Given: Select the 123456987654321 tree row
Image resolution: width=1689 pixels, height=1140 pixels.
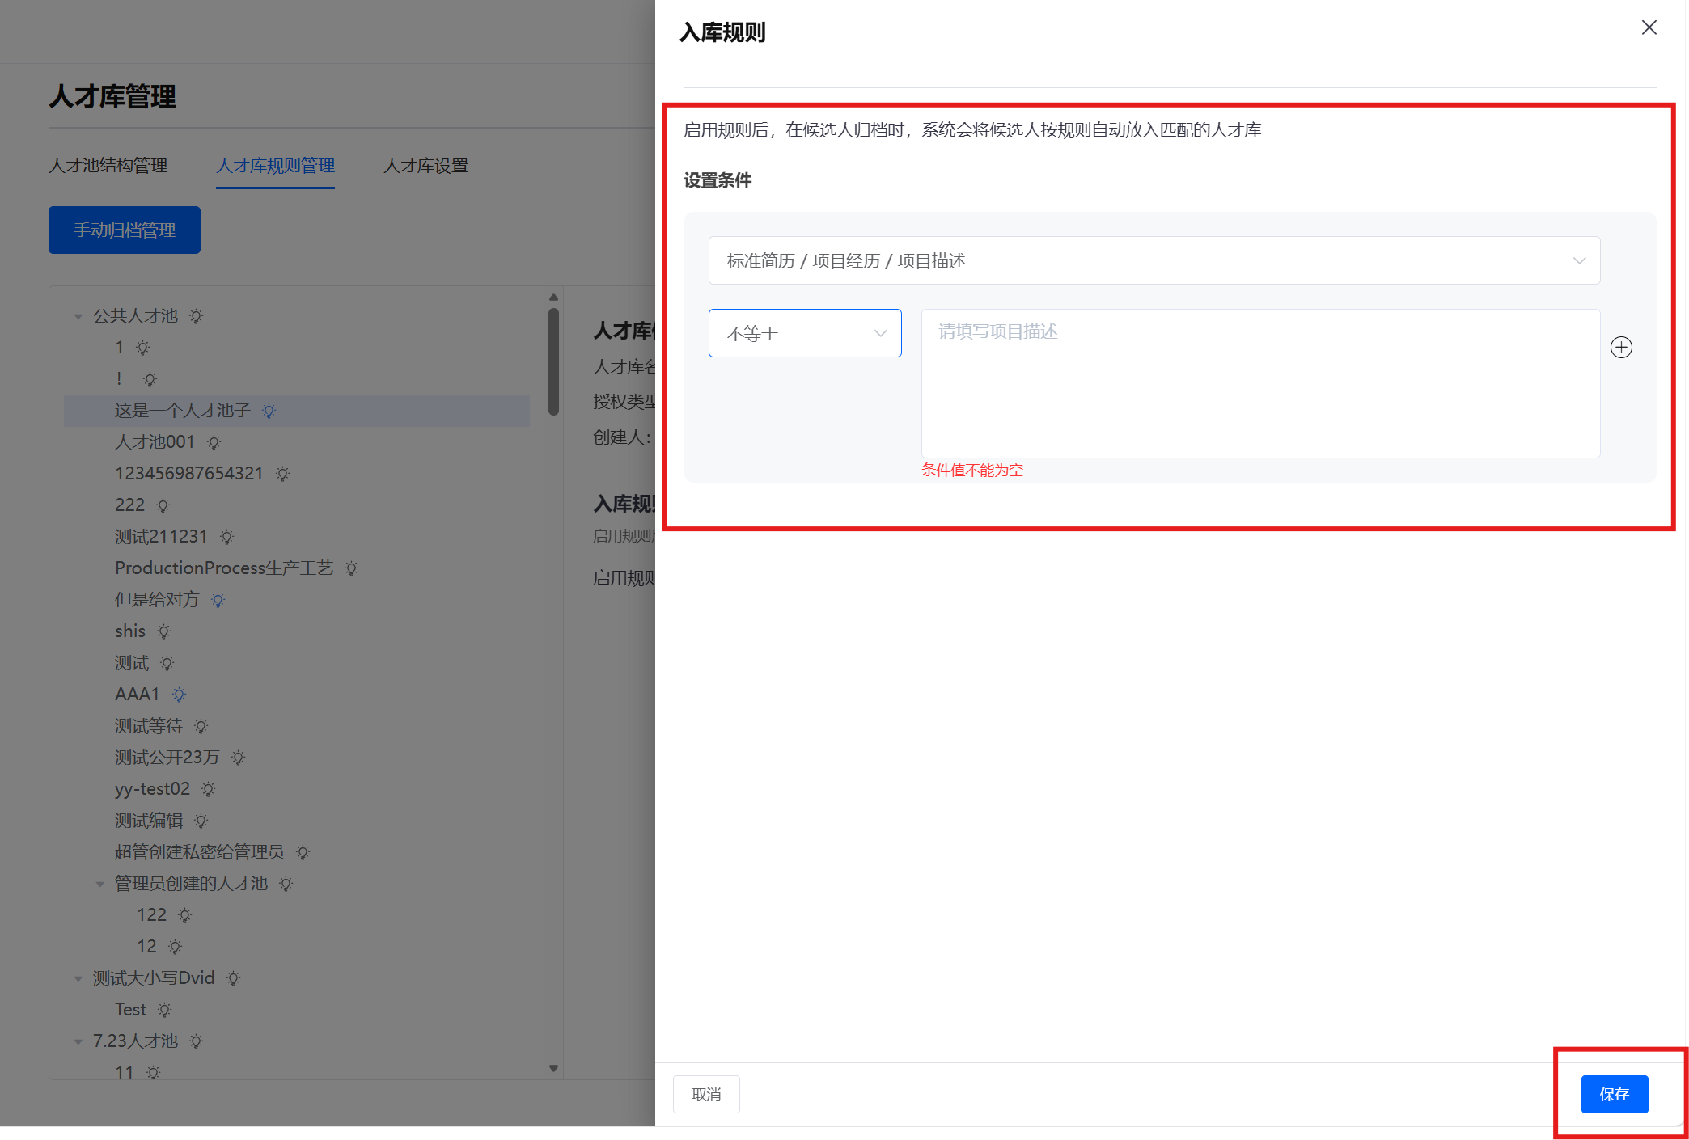Looking at the screenshot, I should click(x=297, y=474).
